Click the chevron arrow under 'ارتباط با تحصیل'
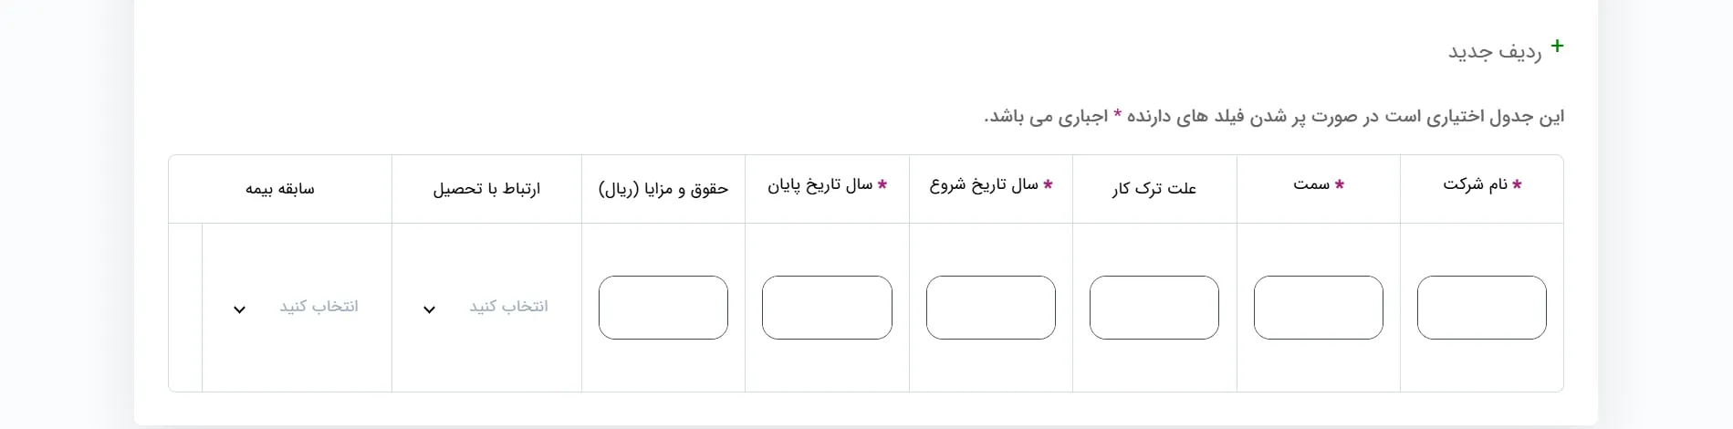The height and width of the screenshot is (429, 1733). 429,309
